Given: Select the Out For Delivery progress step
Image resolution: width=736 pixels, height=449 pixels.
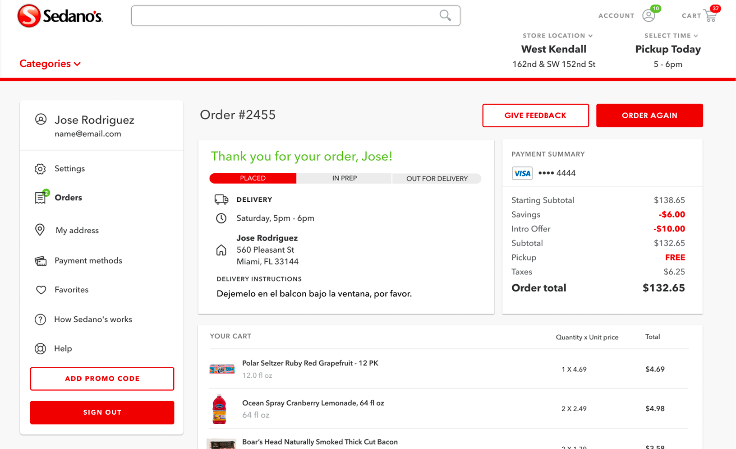Looking at the screenshot, I should pos(437,178).
